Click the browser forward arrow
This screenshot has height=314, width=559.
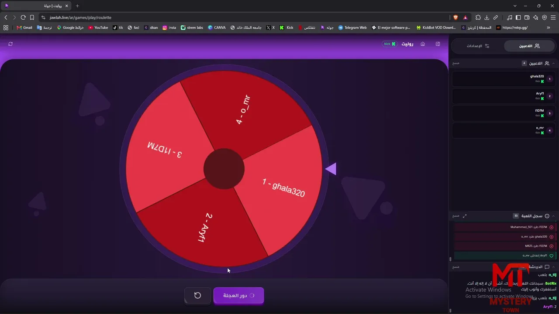14,17
